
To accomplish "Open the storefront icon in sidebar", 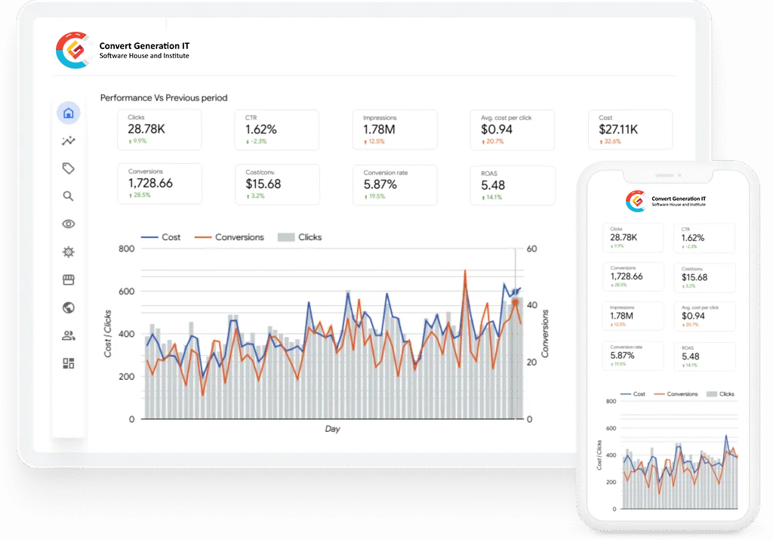I will [68, 280].
